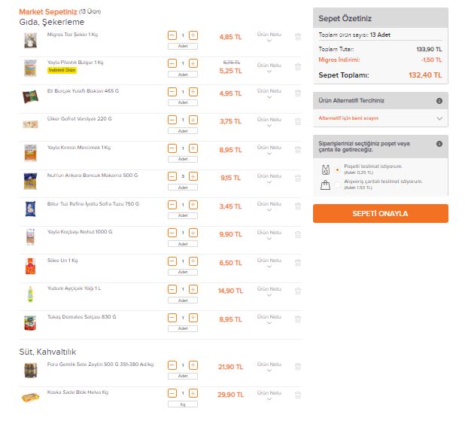This screenshot has height=424, width=465.
Task: Delete Migros Toz Şeker from cart
Action: point(298,37)
